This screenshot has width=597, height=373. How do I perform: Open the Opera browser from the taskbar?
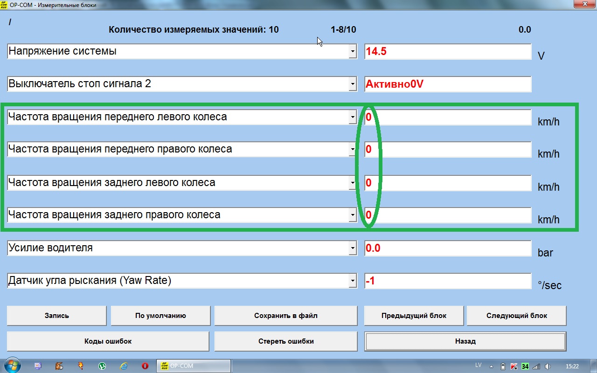(145, 366)
